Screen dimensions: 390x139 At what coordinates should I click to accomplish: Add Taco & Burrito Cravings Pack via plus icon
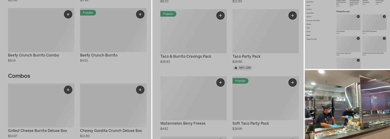tap(220, 16)
